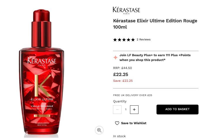Click the heart wishlist icon
This screenshot has width=205, height=139.
coord(117,123)
